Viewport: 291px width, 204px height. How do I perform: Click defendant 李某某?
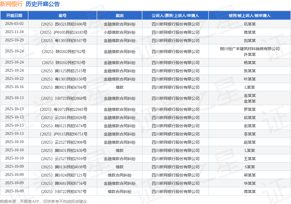pos(250,134)
